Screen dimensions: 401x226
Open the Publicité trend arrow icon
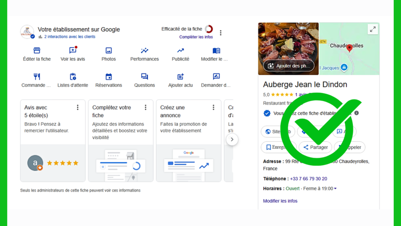point(181,50)
